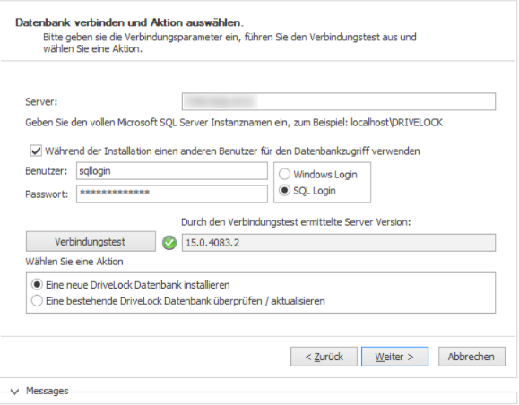Click the Messages section label
This screenshot has width=519, height=405.
click(x=47, y=391)
